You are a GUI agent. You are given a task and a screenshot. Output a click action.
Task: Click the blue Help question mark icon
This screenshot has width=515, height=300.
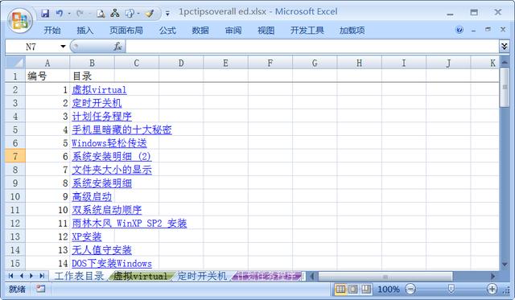pos(459,31)
